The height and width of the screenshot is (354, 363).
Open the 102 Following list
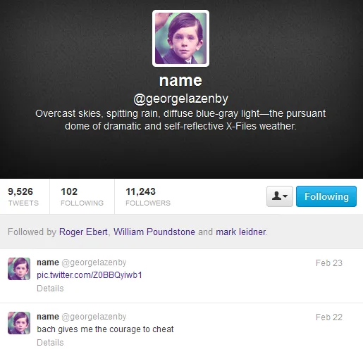tap(82, 196)
